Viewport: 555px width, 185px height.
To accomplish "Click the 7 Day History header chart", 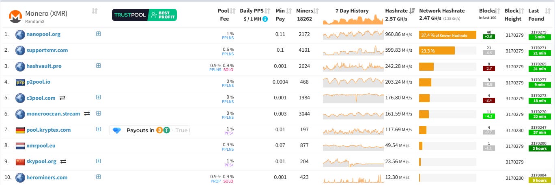I will [x=353, y=19].
